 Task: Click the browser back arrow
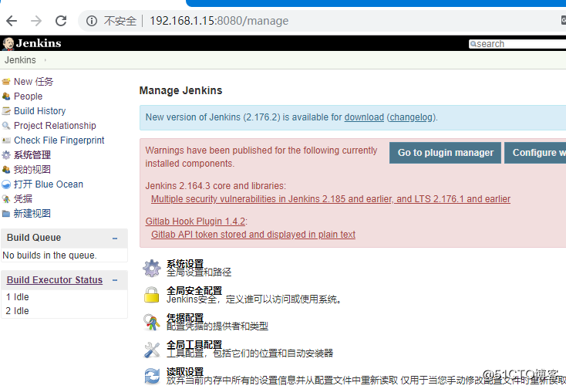pyautogui.click(x=12, y=21)
